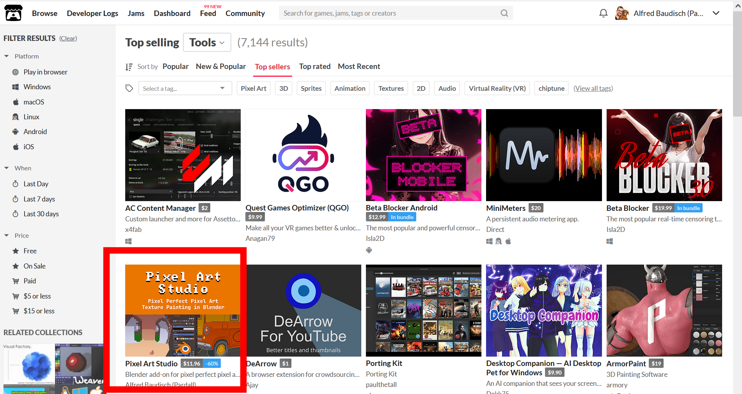Click Linux icon under MiniMeters
The image size is (742, 394).
[499, 241]
